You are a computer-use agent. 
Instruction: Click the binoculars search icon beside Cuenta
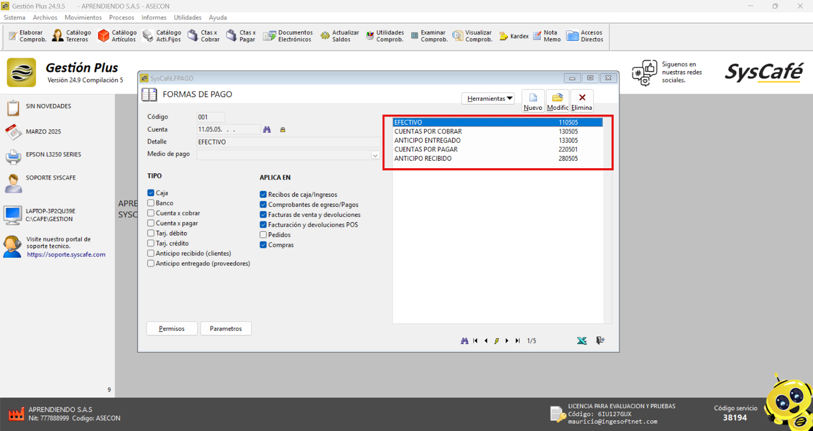point(267,130)
